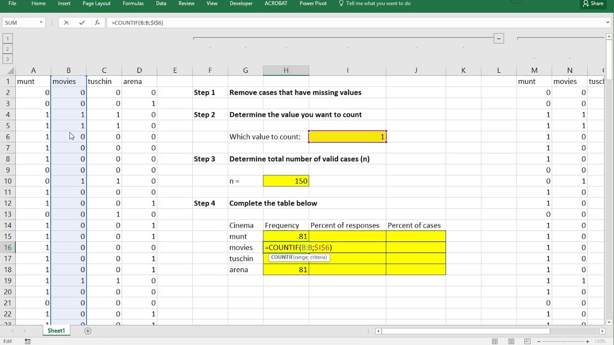Show outline level 2
614x345 pixels.
[7, 49]
